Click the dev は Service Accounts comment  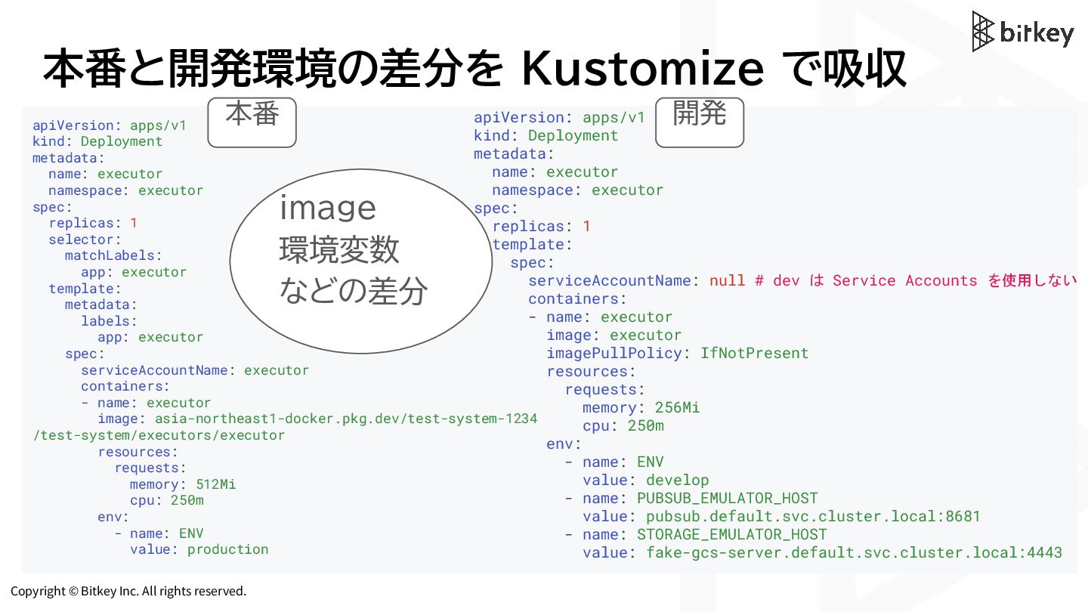tap(915, 280)
